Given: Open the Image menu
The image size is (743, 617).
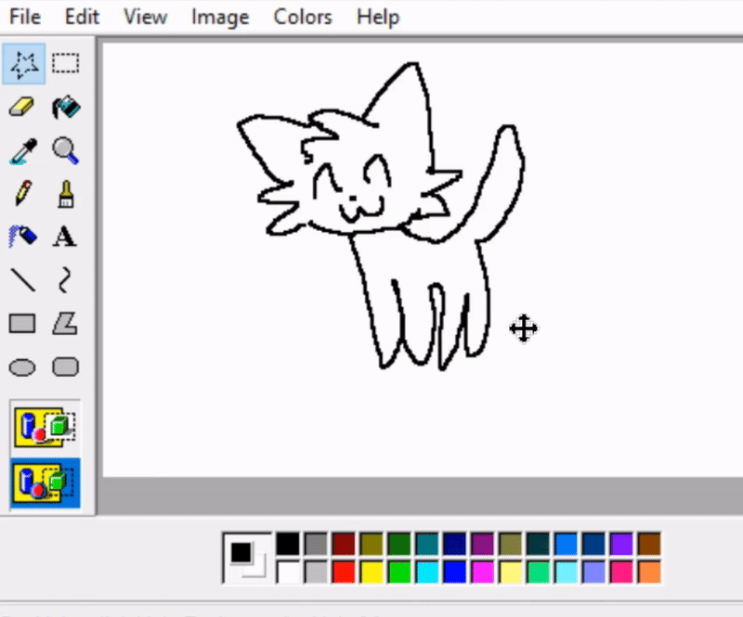Looking at the screenshot, I should (220, 17).
